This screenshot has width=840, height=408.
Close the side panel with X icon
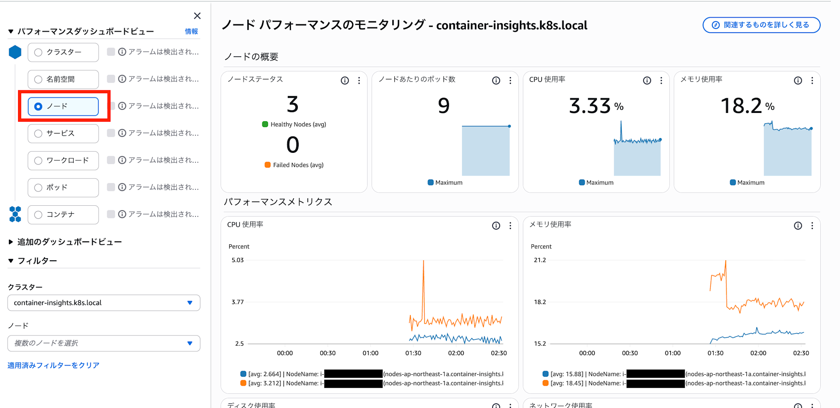tap(197, 16)
